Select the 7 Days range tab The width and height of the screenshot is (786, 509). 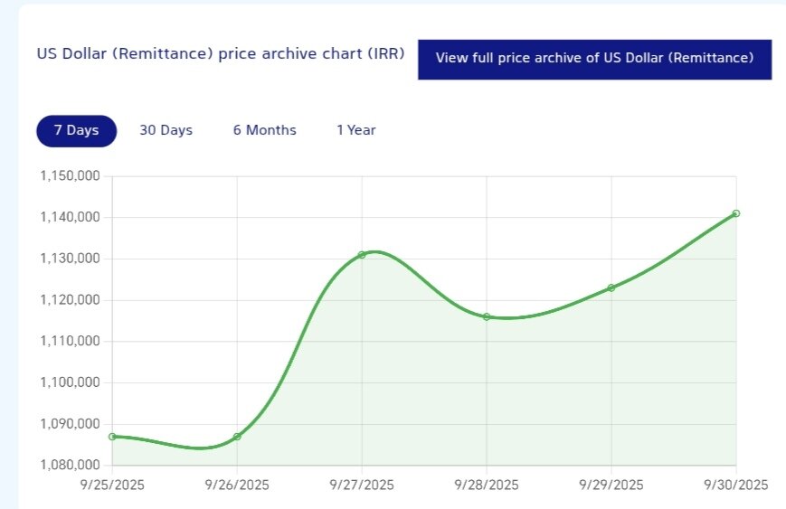(x=76, y=130)
